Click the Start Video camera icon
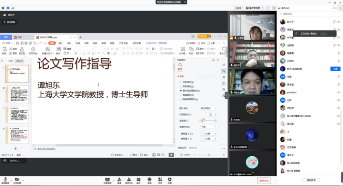343x186 pixels. point(17,180)
